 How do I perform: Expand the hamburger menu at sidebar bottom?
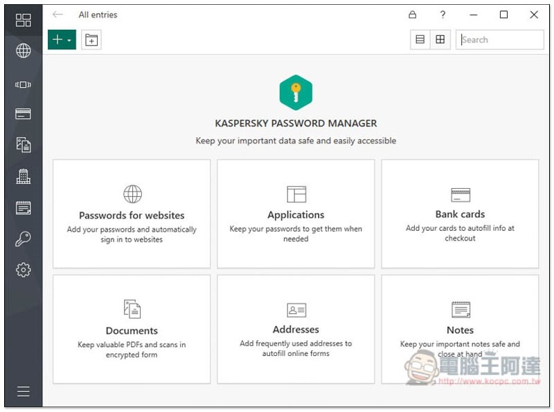point(23,392)
